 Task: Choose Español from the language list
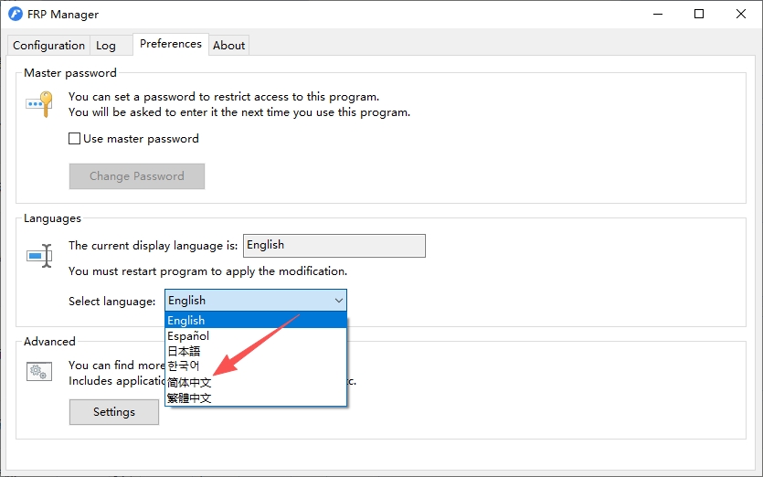(x=256, y=336)
